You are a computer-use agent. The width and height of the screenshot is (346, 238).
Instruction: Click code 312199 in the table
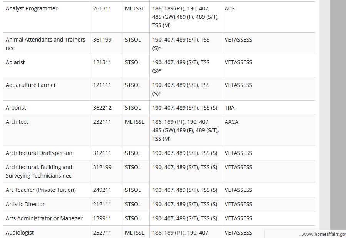coord(102,168)
